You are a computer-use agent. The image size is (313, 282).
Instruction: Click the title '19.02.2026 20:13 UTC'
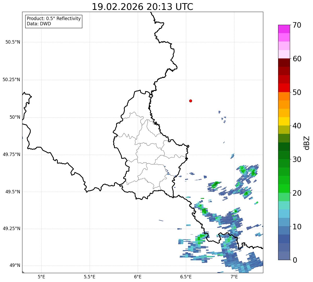point(142,7)
